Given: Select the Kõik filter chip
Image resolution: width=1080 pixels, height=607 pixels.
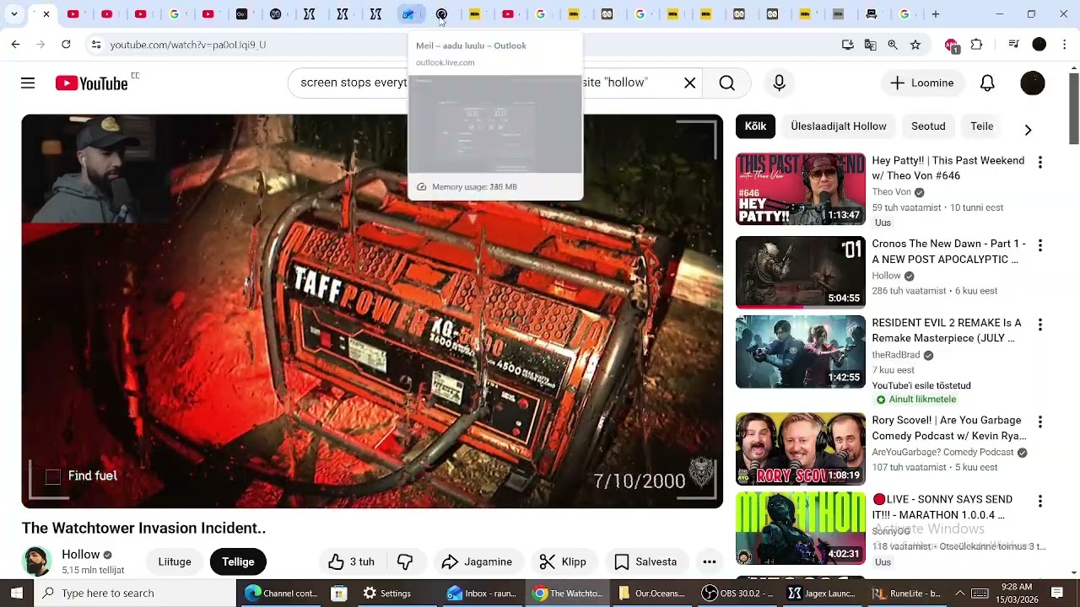Looking at the screenshot, I should pos(755,126).
